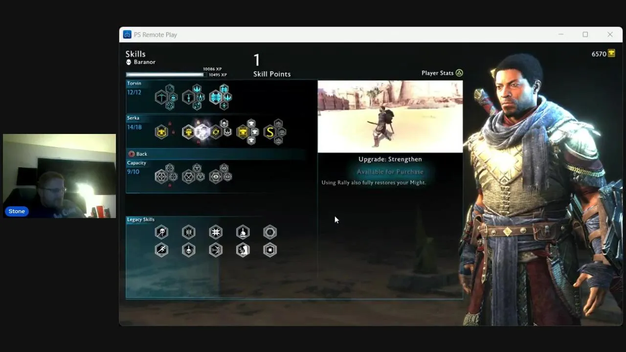Viewport: 626px width, 352px height.
Task: Select the Capacity diamond-pattern main skill
Action: tap(161, 176)
